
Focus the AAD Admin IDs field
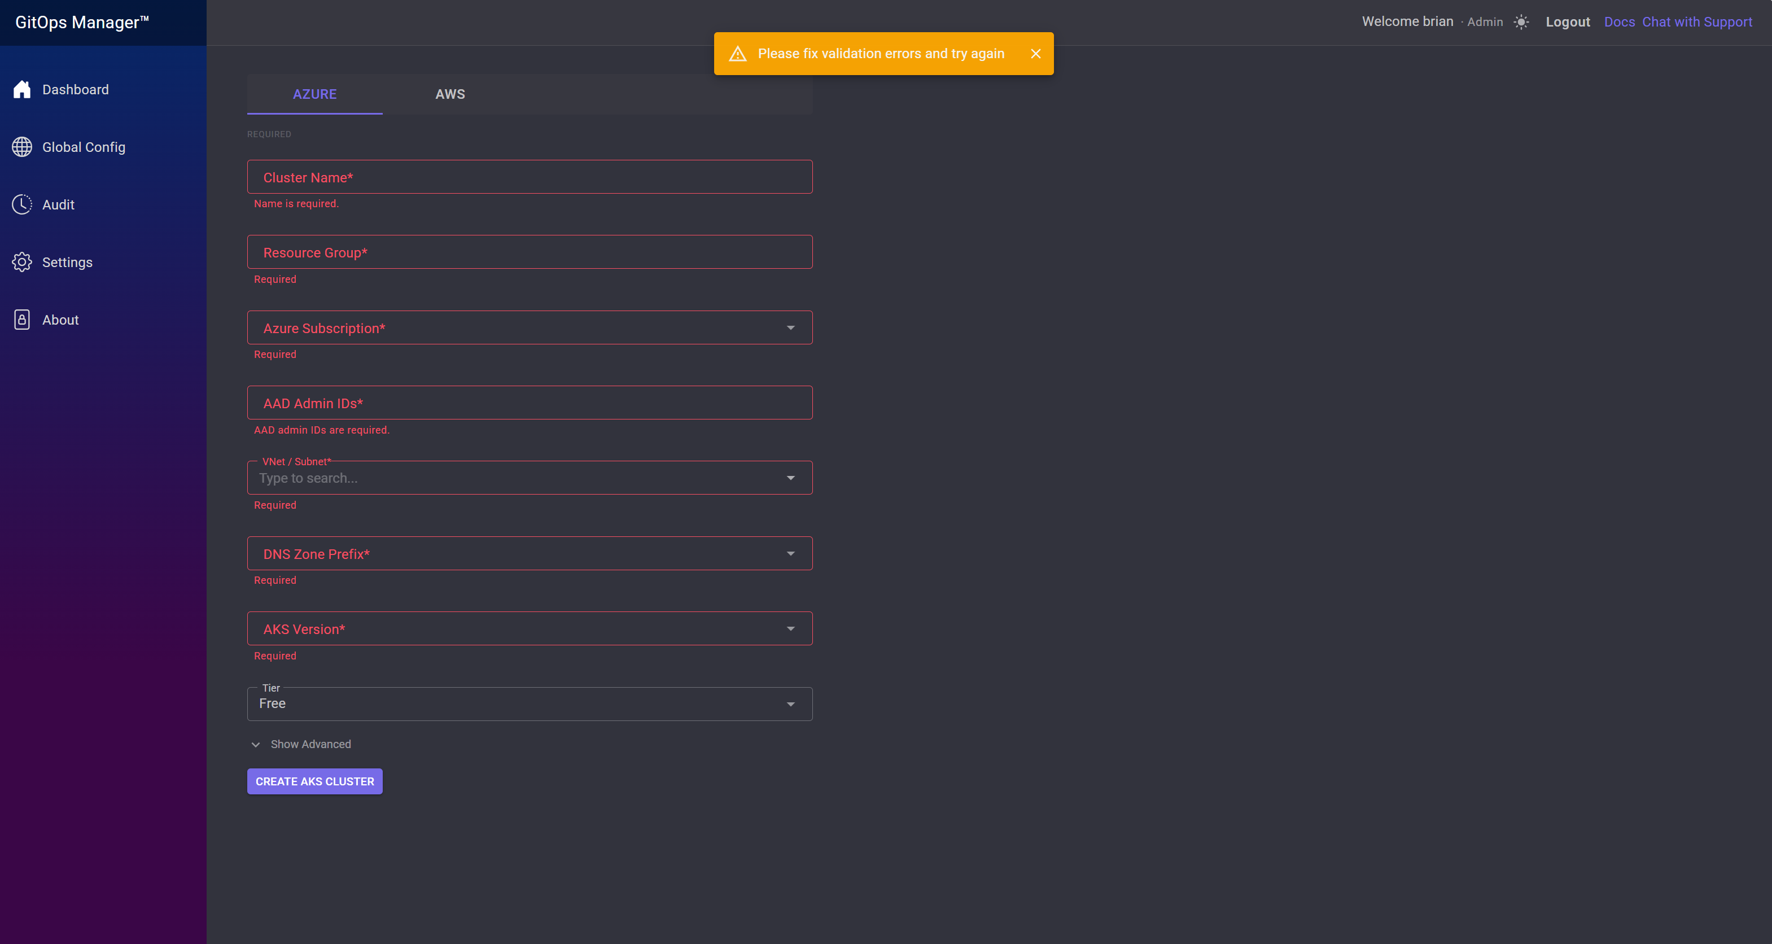click(530, 403)
